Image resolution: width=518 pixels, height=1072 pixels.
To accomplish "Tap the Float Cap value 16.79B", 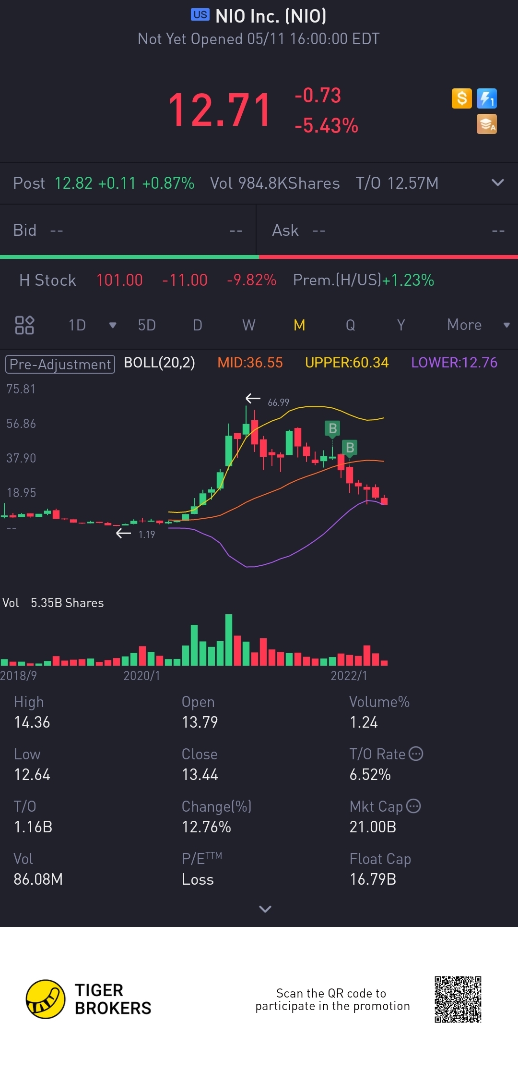I will [373, 879].
